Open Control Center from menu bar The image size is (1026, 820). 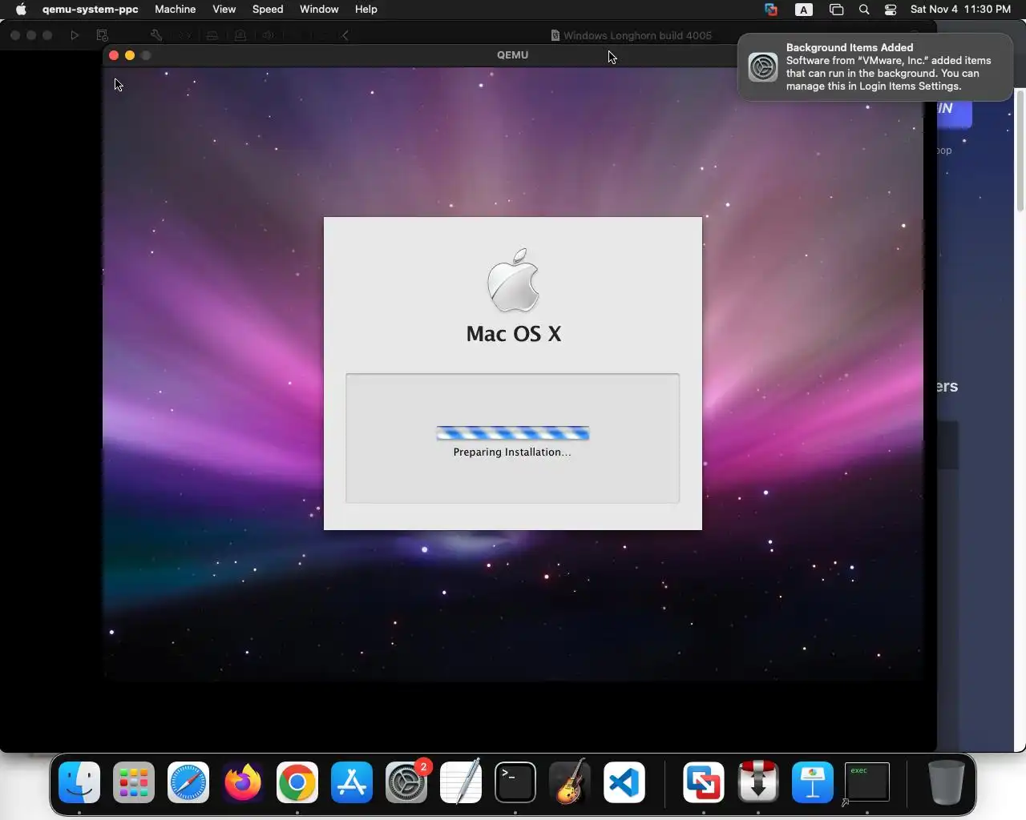click(x=891, y=10)
